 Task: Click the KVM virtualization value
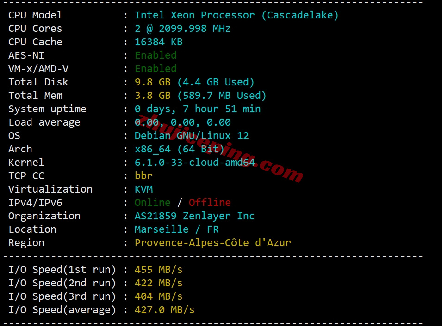(x=143, y=189)
